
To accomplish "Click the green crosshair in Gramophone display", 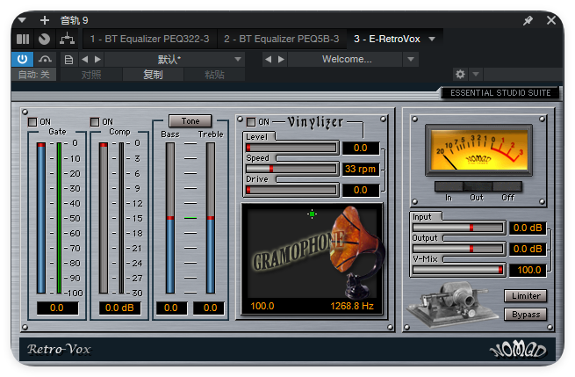I will (x=312, y=214).
